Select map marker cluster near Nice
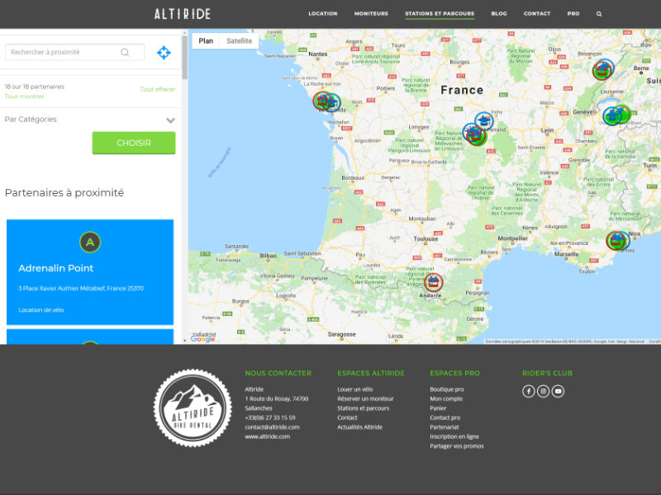661x495 pixels. [618, 240]
